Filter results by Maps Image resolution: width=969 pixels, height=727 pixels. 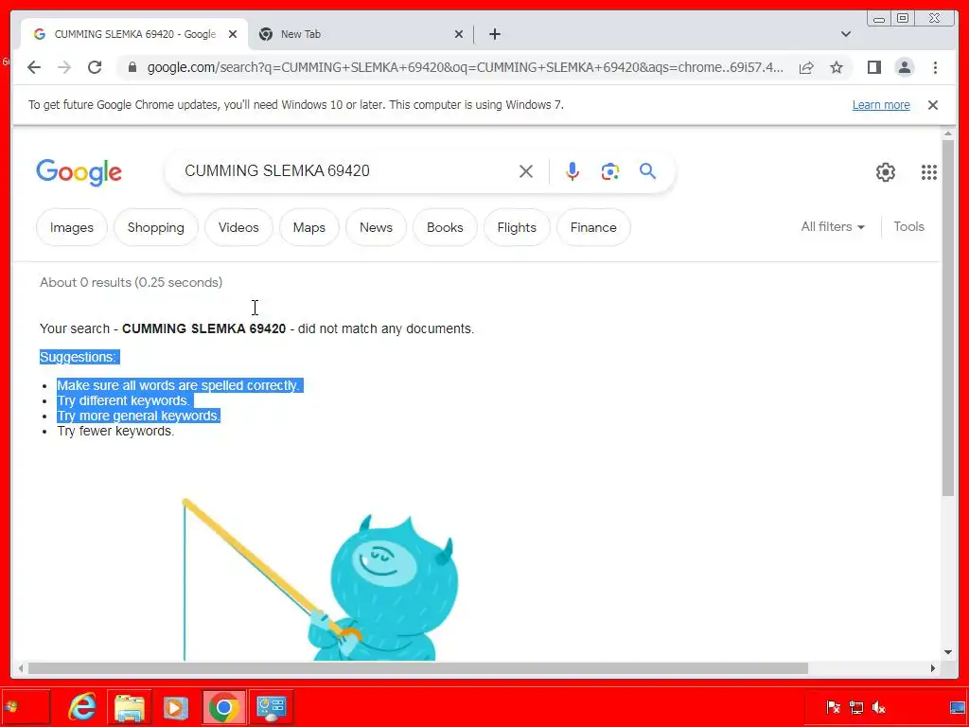309,227
